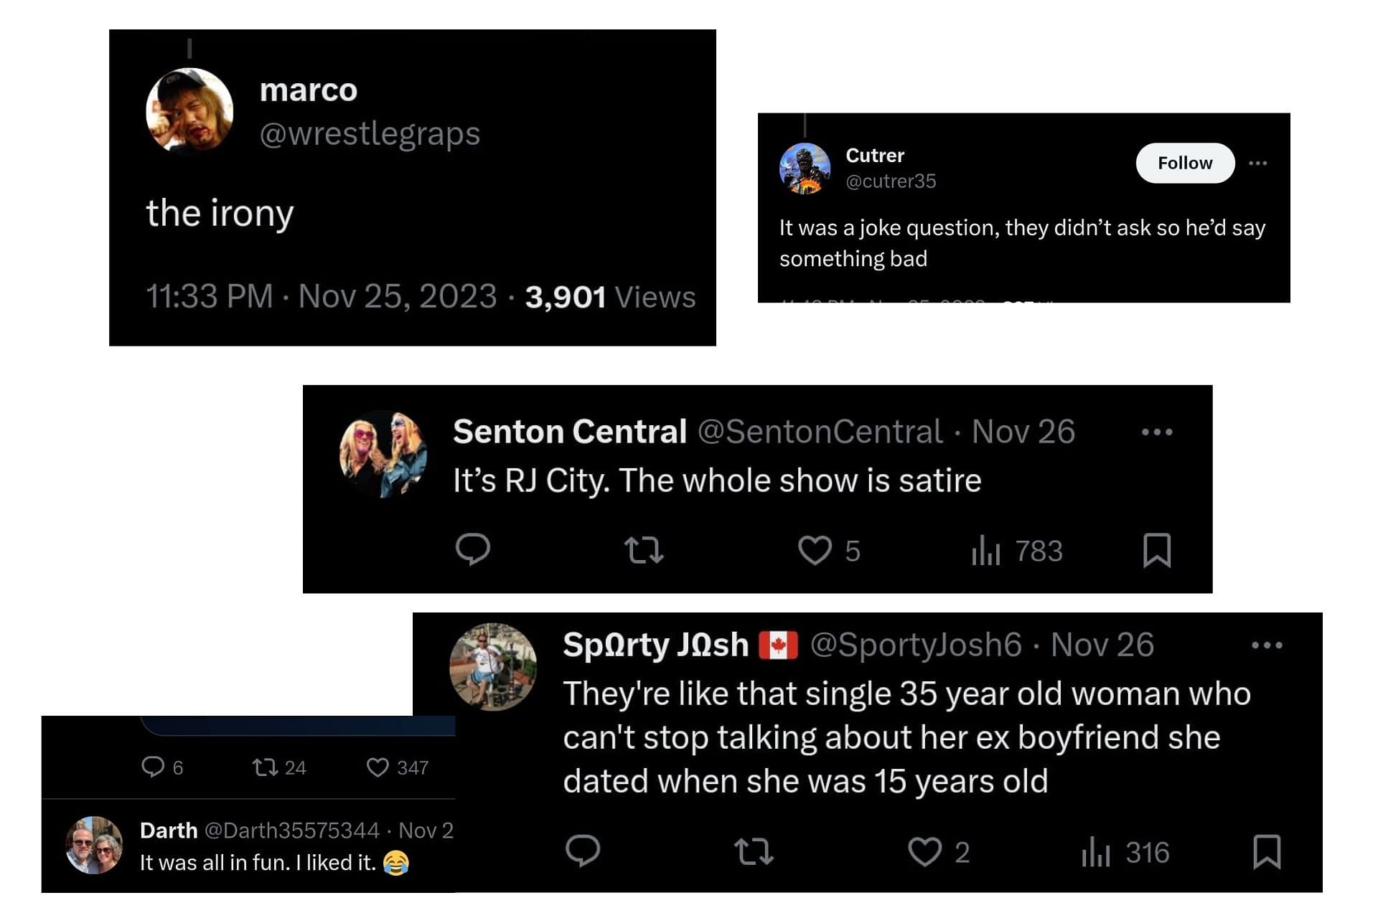Click heart icon with 347 likes
Image resolution: width=1378 pixels, height=918 pixels.
click(378, 767)
